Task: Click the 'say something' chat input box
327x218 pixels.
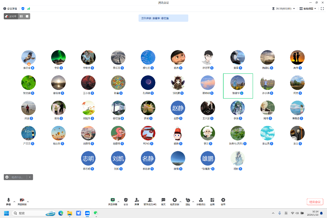Action: [18, 177]
